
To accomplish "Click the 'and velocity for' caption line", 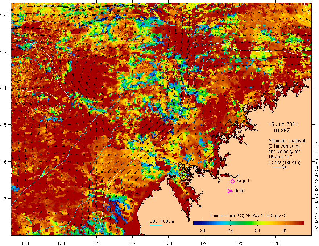I will coord(284,152).
